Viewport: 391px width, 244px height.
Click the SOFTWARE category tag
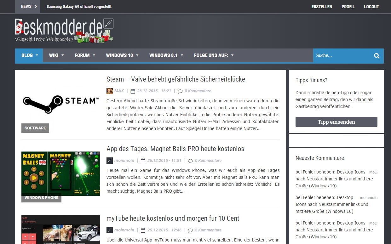point(35,128)
